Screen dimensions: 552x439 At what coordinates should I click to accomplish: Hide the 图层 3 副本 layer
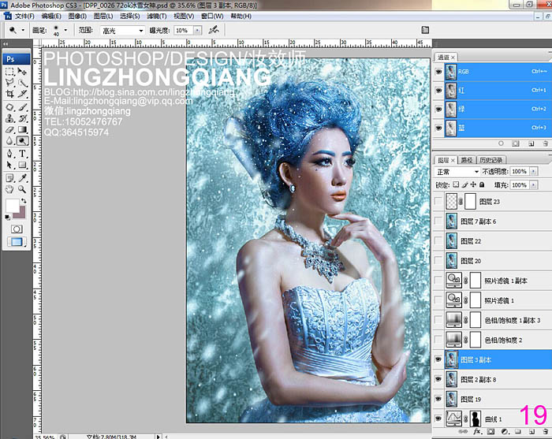click(438, 359)
